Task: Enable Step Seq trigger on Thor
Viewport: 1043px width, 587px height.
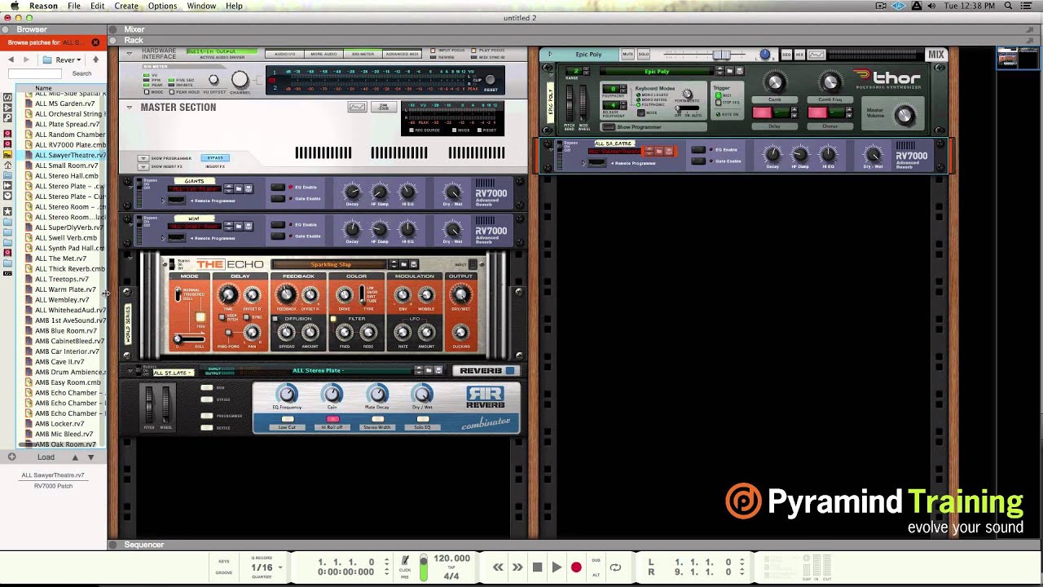Action: pos(719,103)
